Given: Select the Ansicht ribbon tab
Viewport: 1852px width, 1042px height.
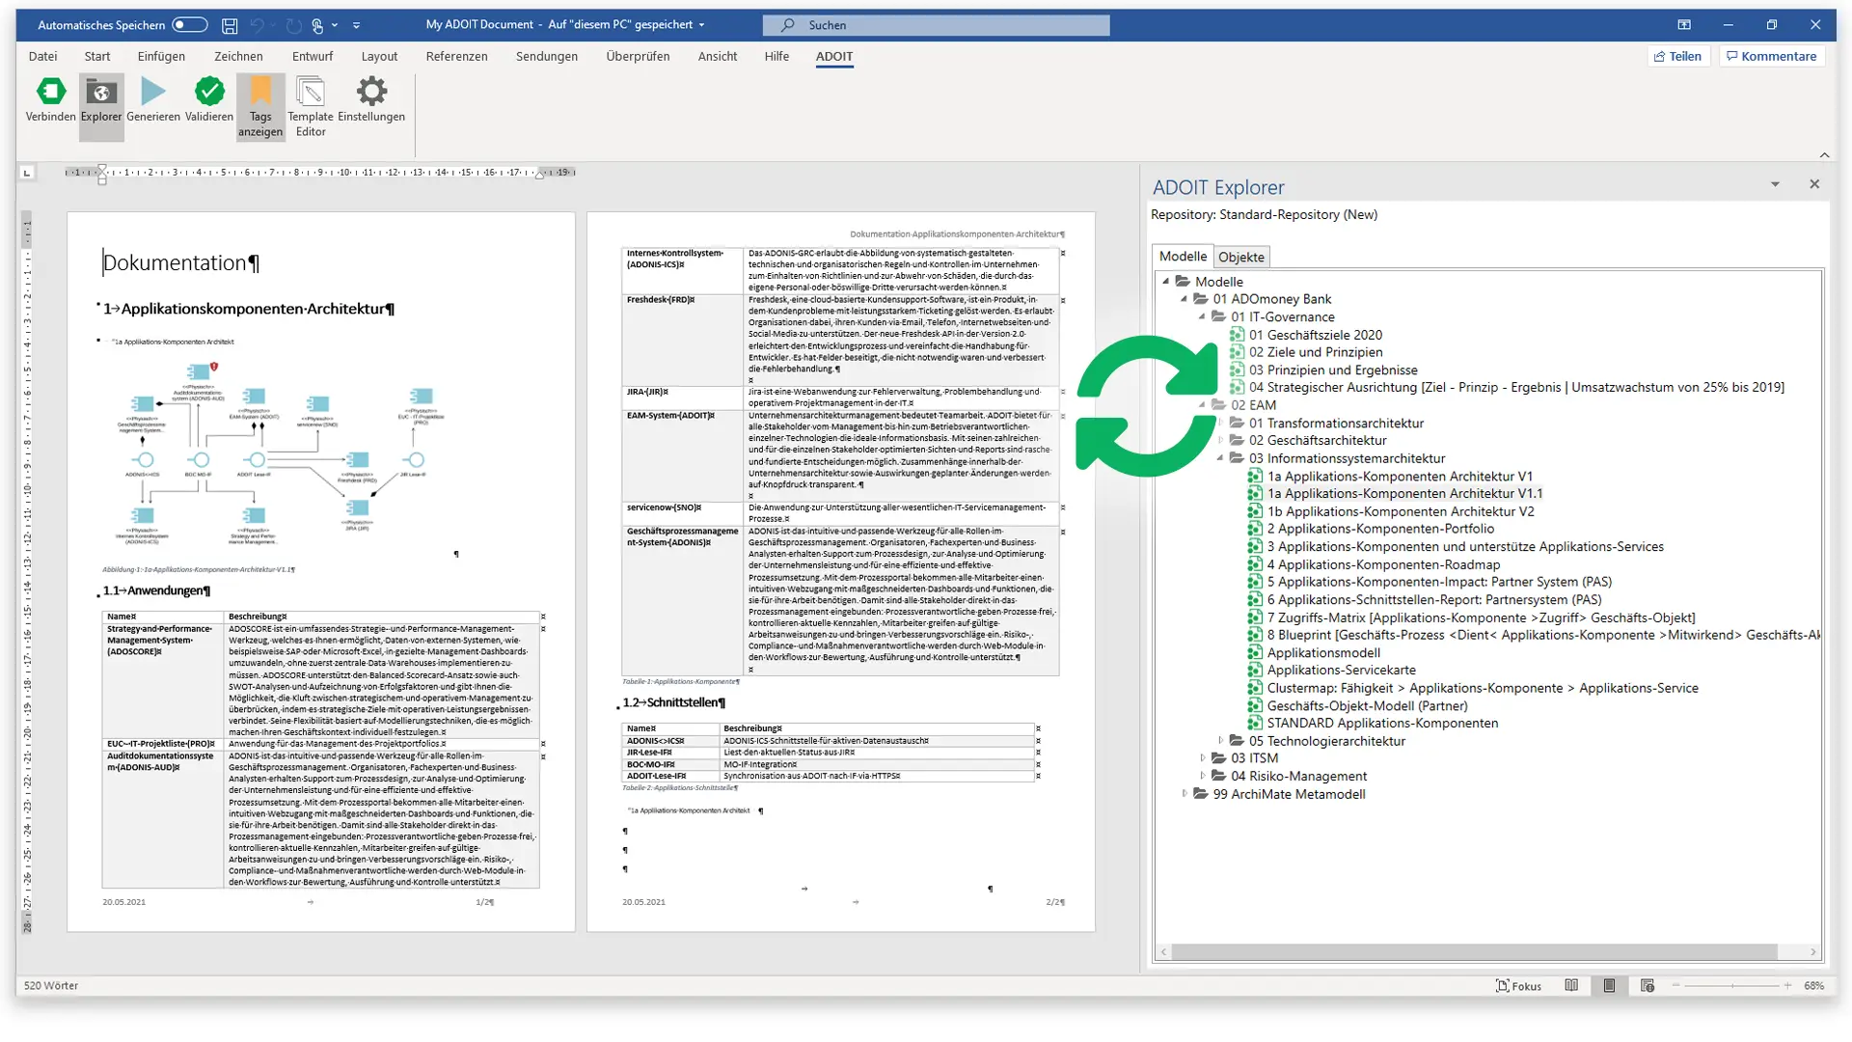Looking at the screenshot, I should pos(718,57).
